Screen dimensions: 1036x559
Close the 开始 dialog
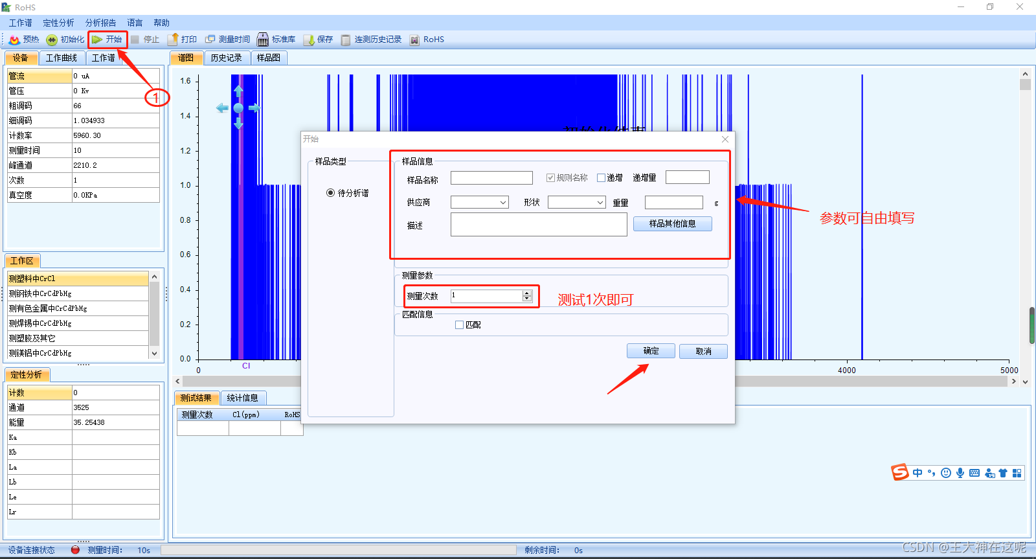point(725,139)
